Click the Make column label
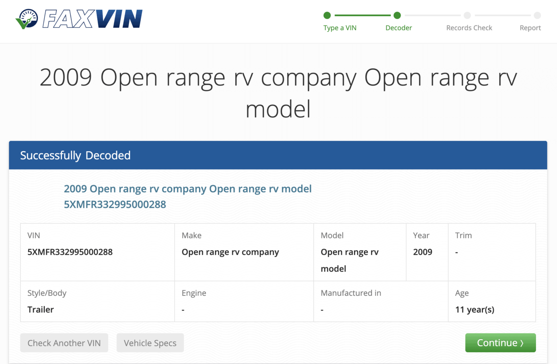557x364 pixels. (x=191, y=235)
